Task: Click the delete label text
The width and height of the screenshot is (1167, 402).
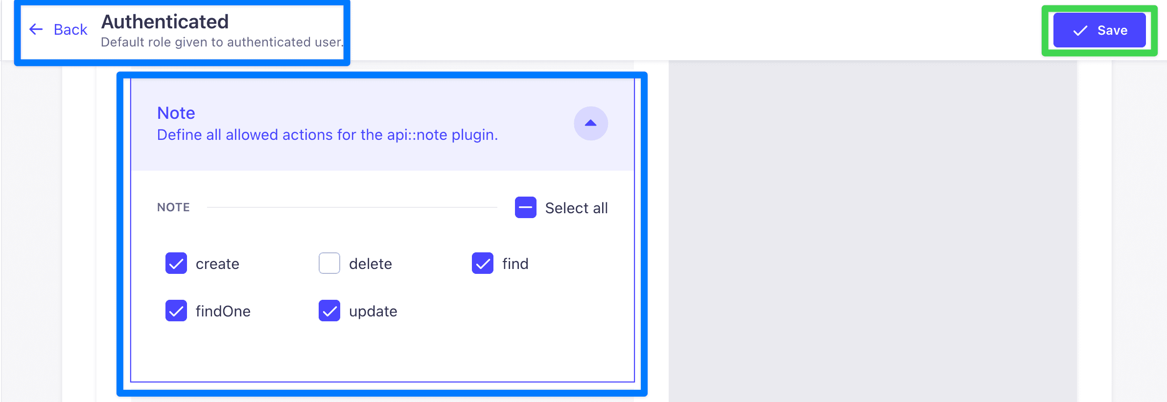Action: pos(371,264)
